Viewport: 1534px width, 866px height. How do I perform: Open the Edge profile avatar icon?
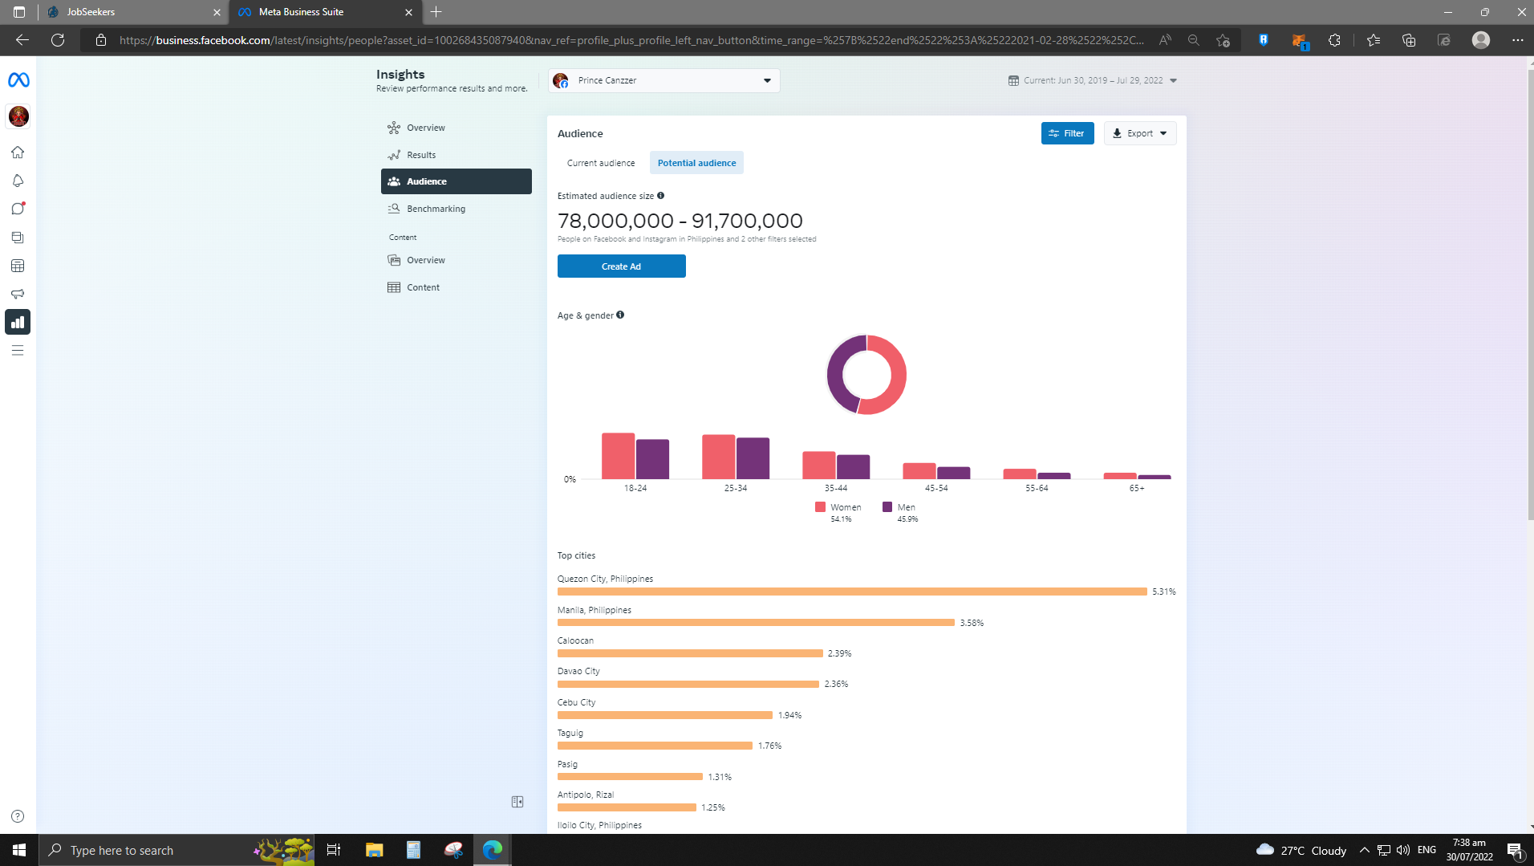(1481, 40)
